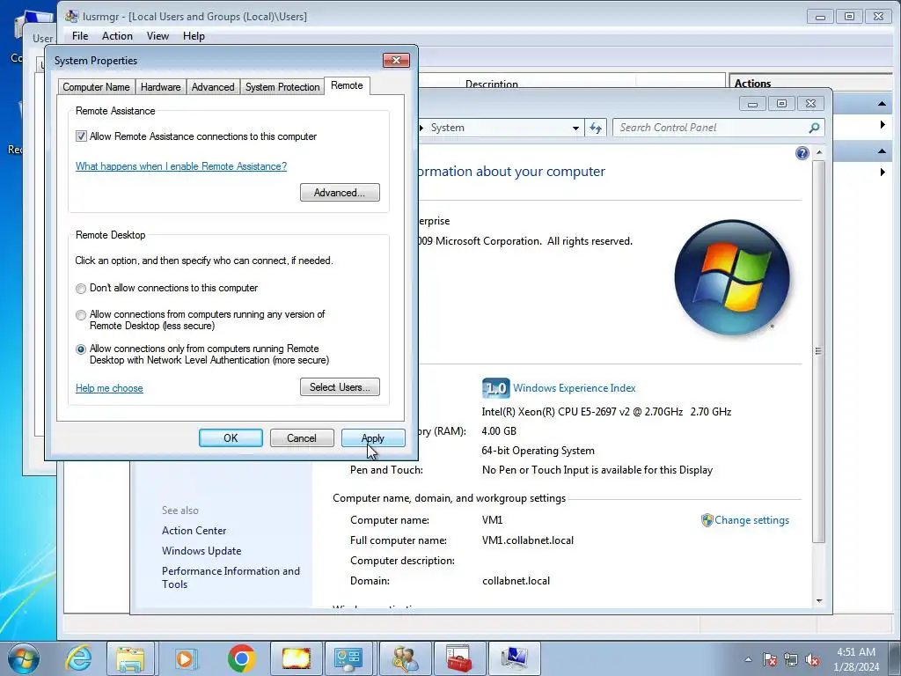Viewport: 901px width, 676px height.
Task: Switch to the Hardware tab
Action: (160, 87)
